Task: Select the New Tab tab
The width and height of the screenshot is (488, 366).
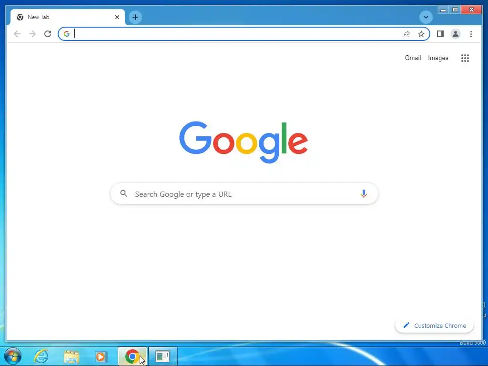Action: 68,17
